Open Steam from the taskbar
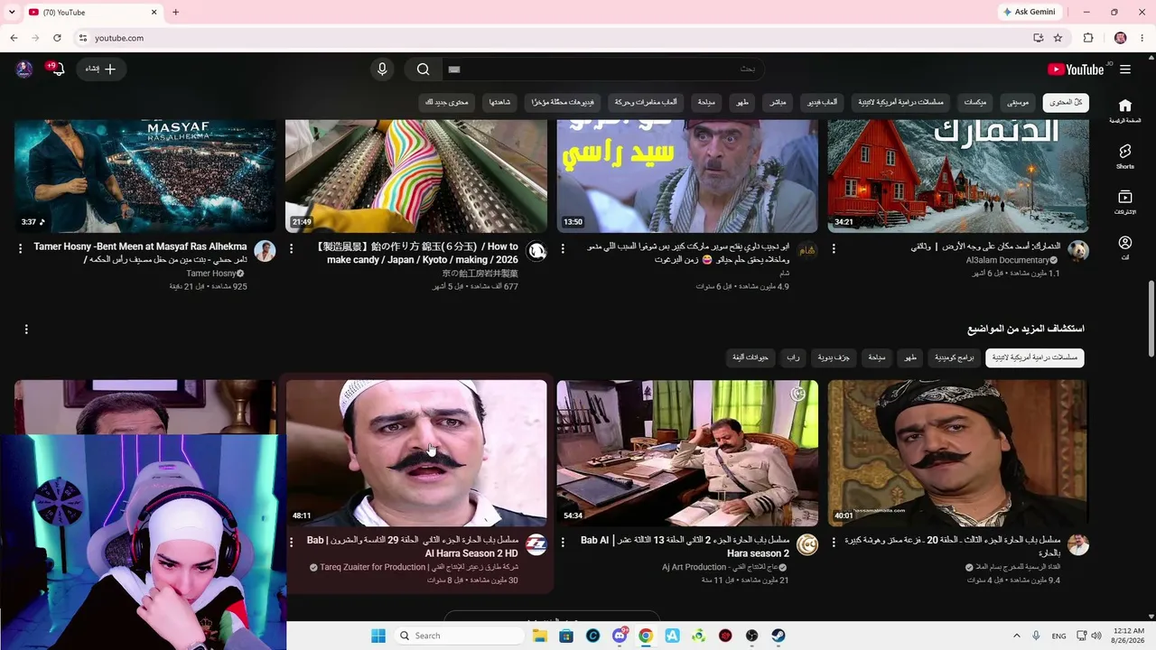Viewport: 1156px width, 650px height. click(778, 636)
